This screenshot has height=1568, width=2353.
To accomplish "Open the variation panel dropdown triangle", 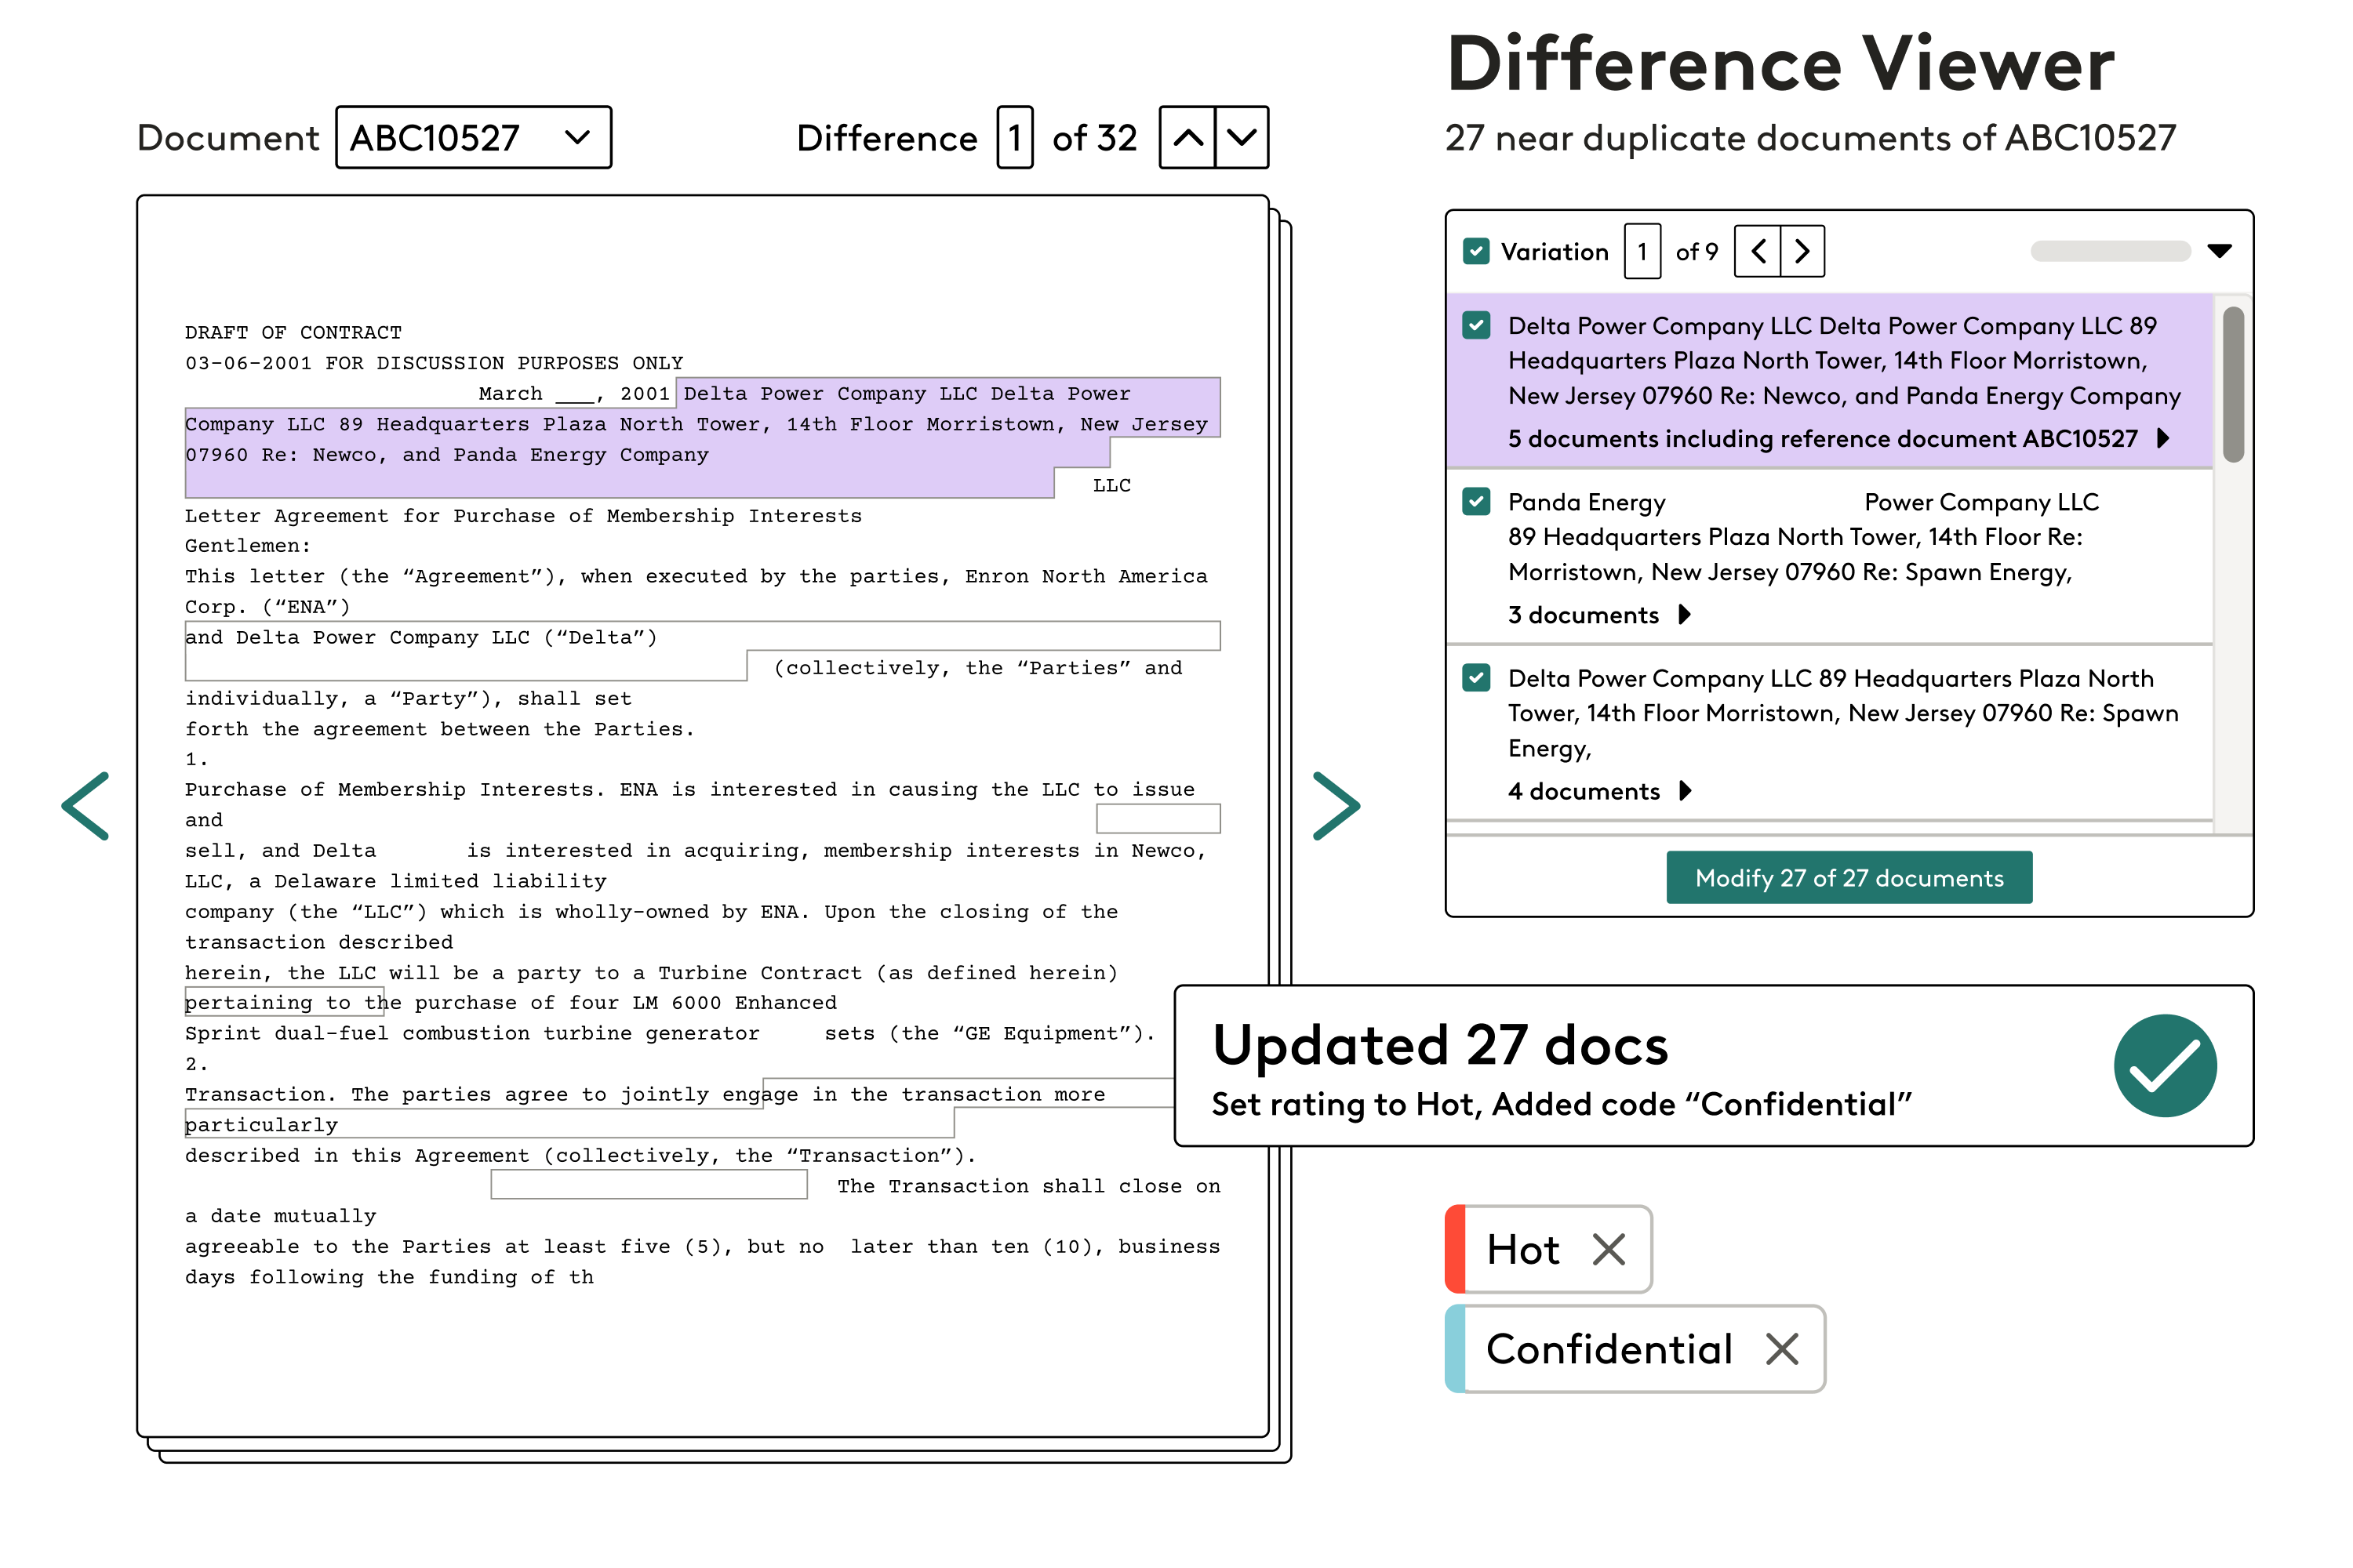I will [x=2219, y=251].
